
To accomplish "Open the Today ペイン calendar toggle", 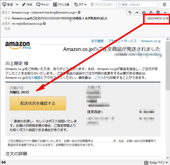I will click(156, 163).
